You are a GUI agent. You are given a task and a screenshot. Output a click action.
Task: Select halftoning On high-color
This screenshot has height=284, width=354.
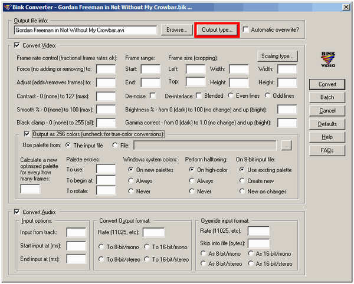point(191,170)
